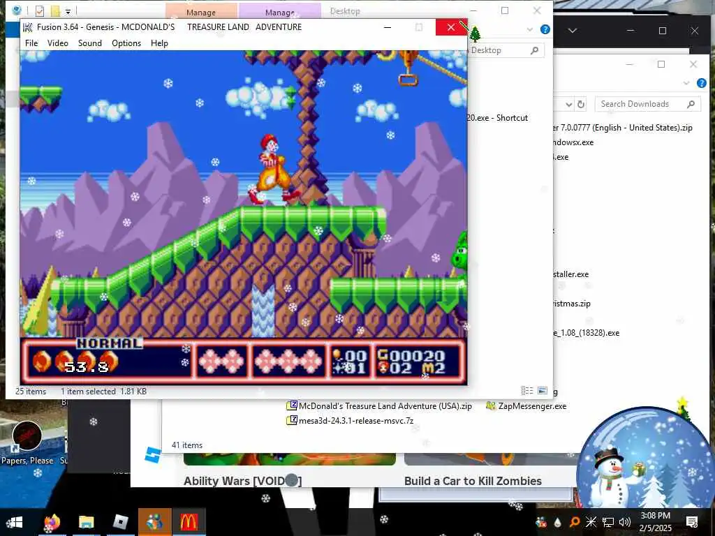Click the McDonald's Fusion taskbar icon
Viewport: 715px width, 536px height.
pos(189,522)
